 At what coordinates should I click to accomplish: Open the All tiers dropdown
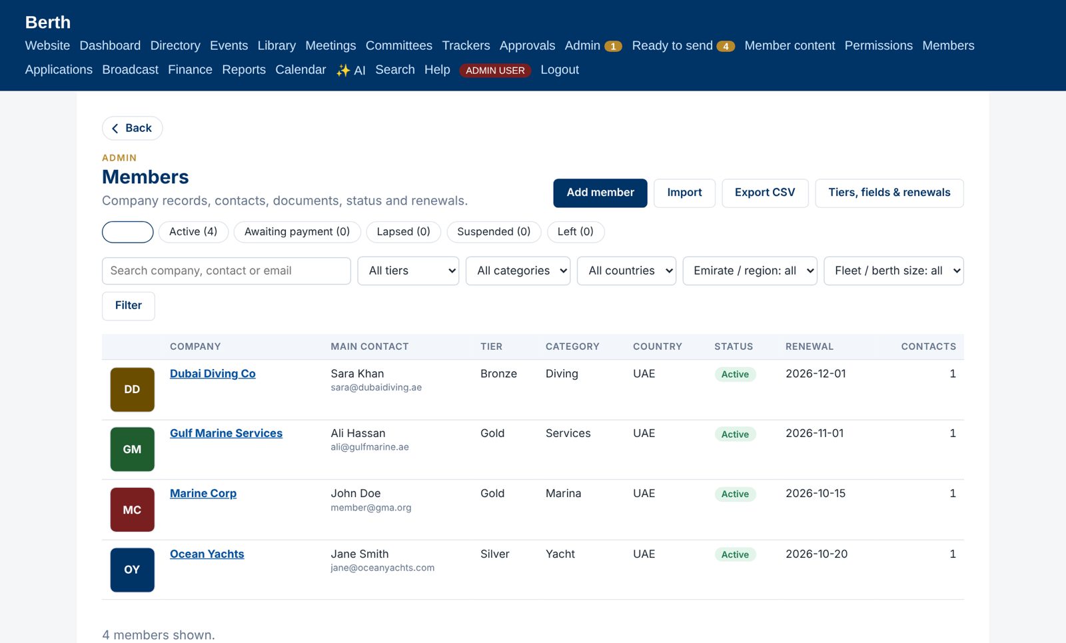click(408, 271)
